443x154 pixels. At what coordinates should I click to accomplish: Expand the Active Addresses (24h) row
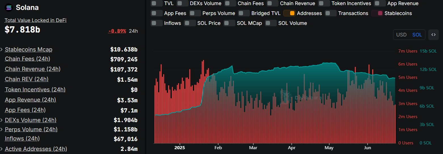click(x=2, y=149)
